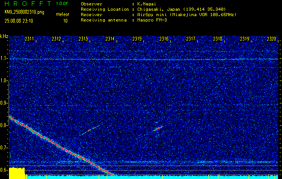
Task: Click the 0.6 kHz frequency label
Action: (4, 170)
